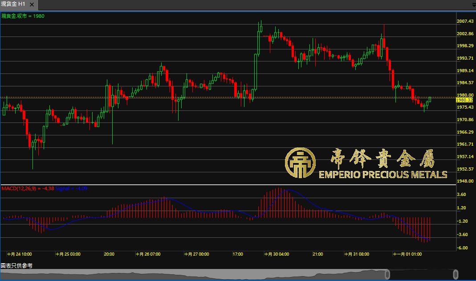This screenshot has height=281, width=476.
Task: Click the 3.60 MACD scale label
Action: tap(461, 195)
